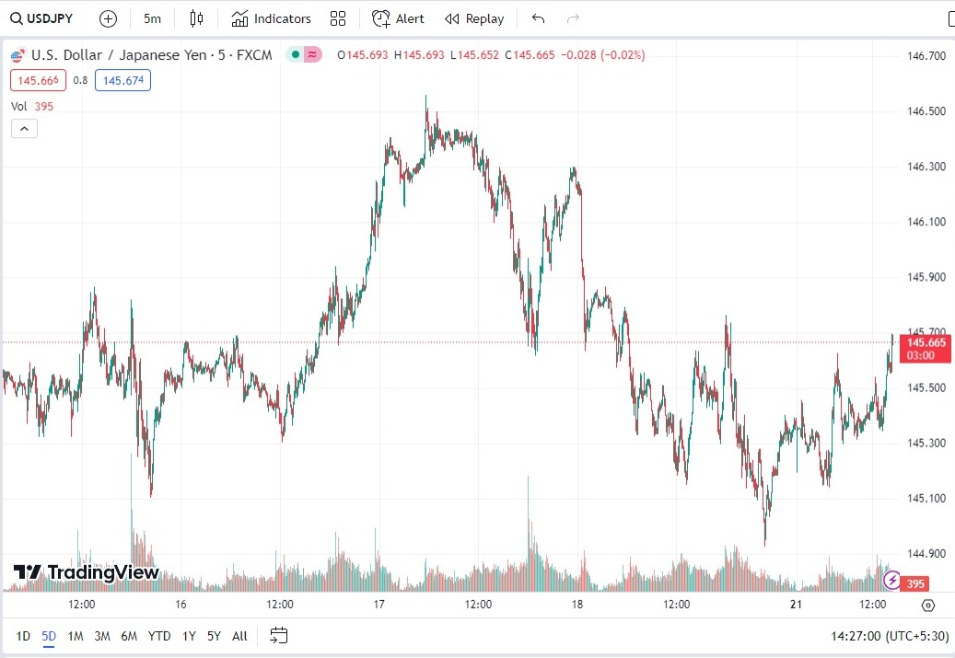The height and width of the screenshot is (658, 955).
Task: Open the 5m time interval dropdown
Action: (x=152, y=18)
